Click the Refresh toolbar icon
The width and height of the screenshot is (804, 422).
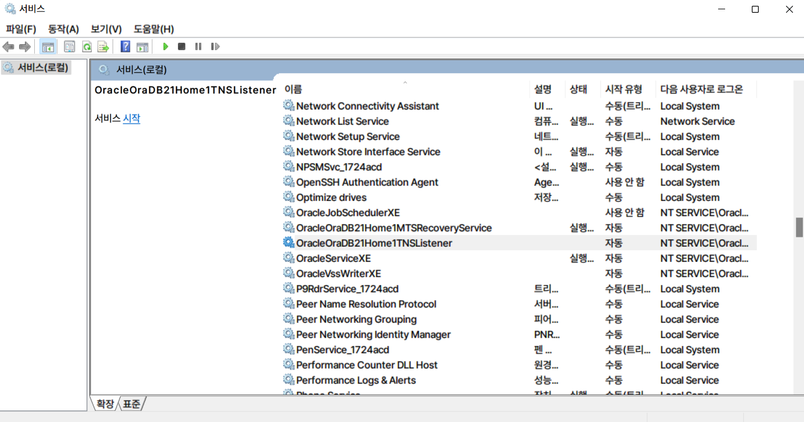[x=86, y=46]
